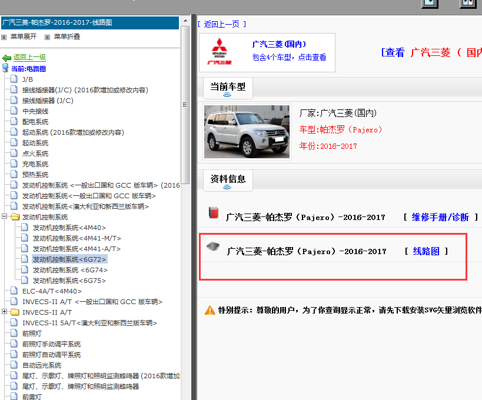Open 发动机控制系统 <6G74> item
Viewport: 482px width, 400px height.
click(70, 270)
